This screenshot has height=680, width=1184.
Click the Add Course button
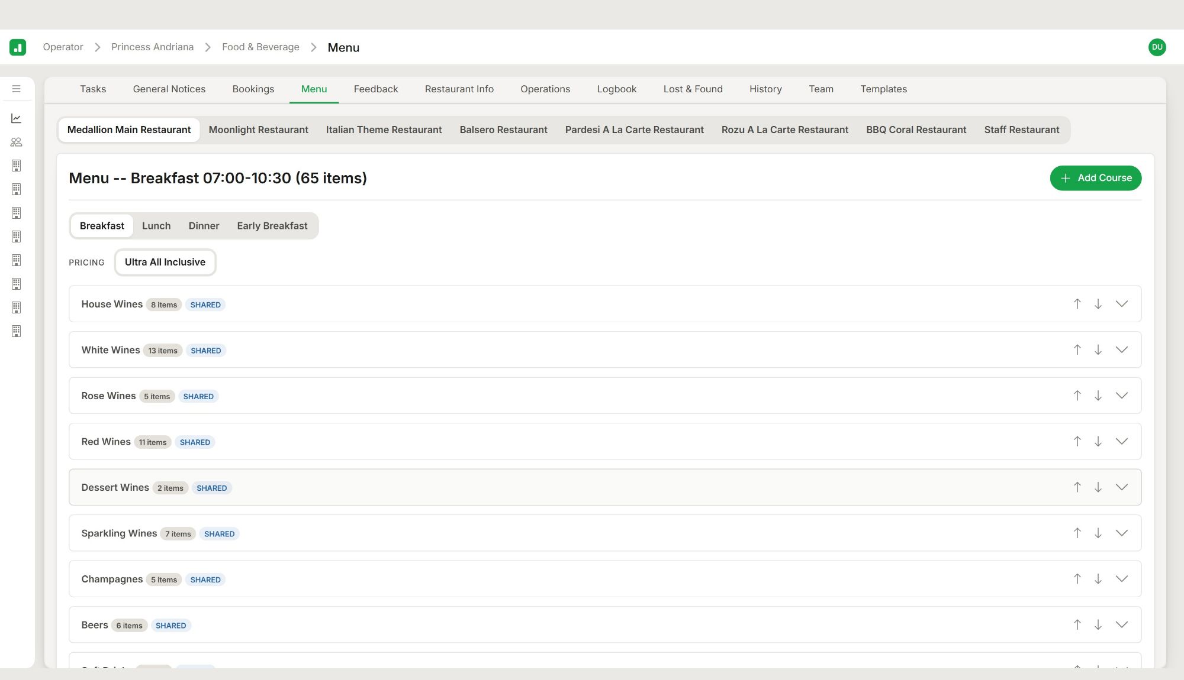click(x=1096, y=178)
